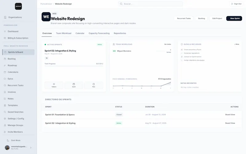Open Board View for Sprint 02 row

click(230, 123)
